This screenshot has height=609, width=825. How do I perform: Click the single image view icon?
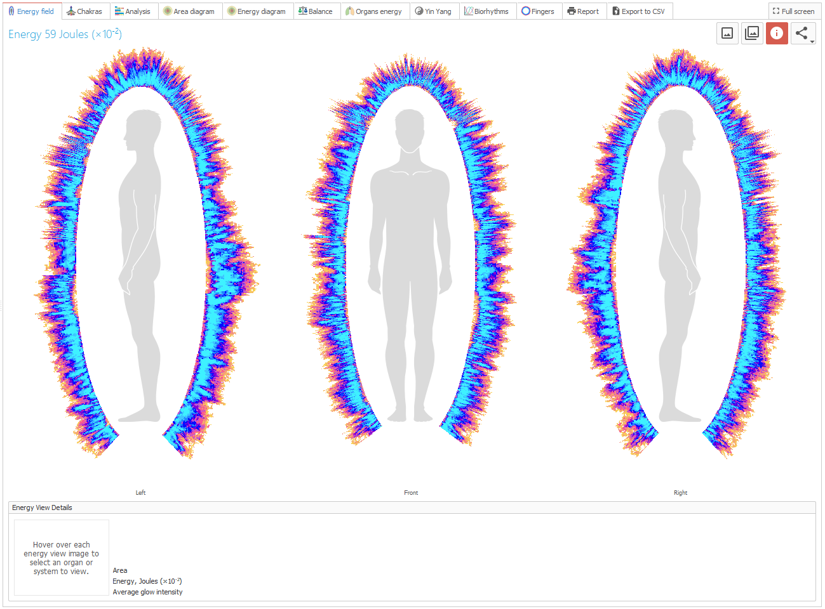[x=727, y=34]
